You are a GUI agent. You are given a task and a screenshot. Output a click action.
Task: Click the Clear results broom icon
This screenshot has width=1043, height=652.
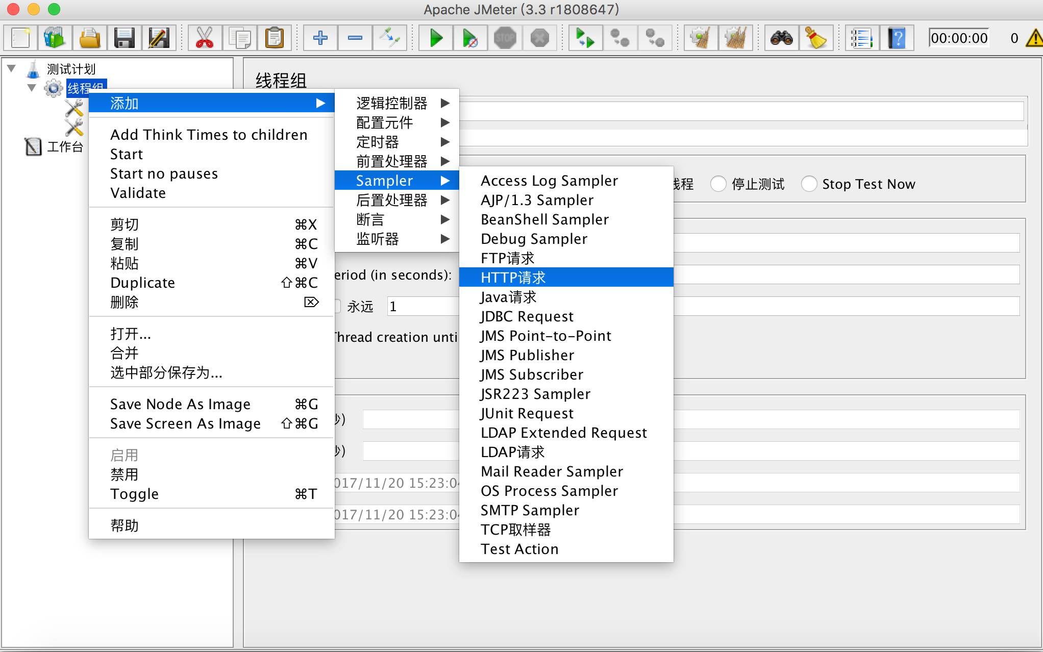(701, 38)
